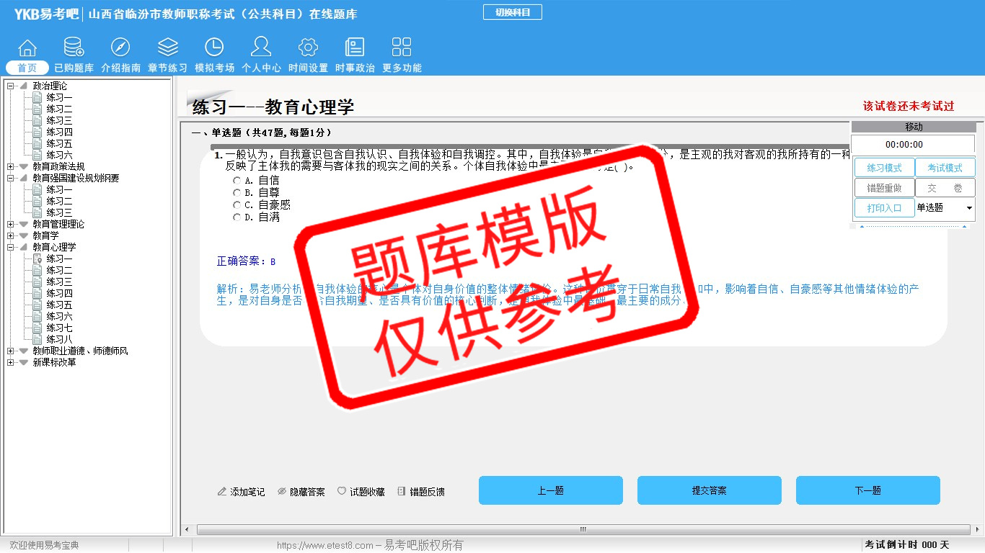
Task: Click the 下一题 button
Action: [x=867, y=490]
